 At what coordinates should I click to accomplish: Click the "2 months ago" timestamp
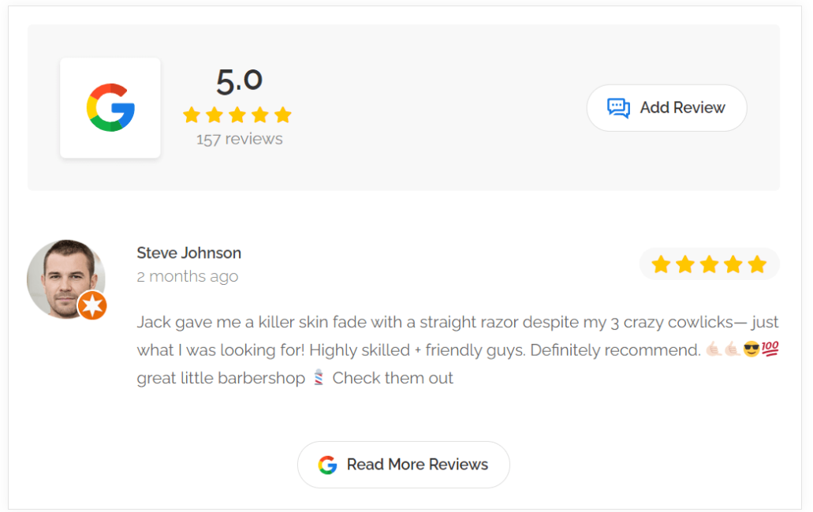[187, 276]
